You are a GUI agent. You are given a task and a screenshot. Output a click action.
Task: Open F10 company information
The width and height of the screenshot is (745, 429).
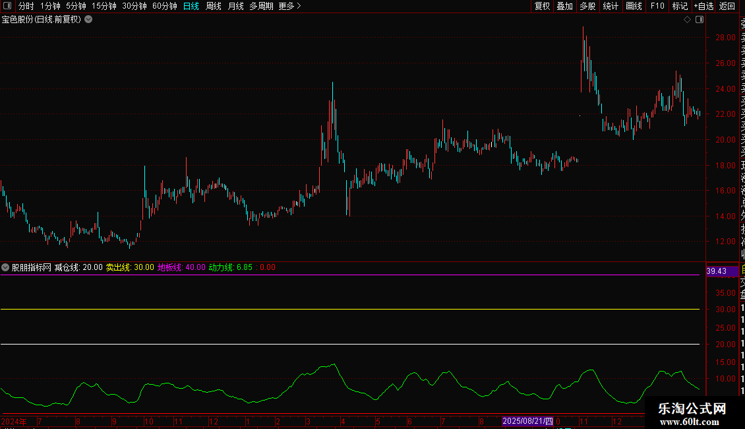pos(657,6)
